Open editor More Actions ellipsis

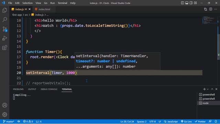pyautogui.click(x=216, y=9)
